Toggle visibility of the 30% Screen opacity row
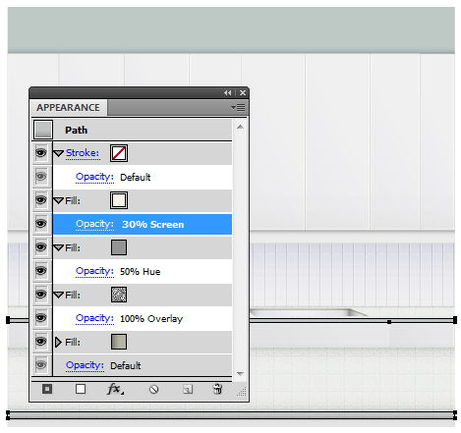 click(x=41, y=224)
